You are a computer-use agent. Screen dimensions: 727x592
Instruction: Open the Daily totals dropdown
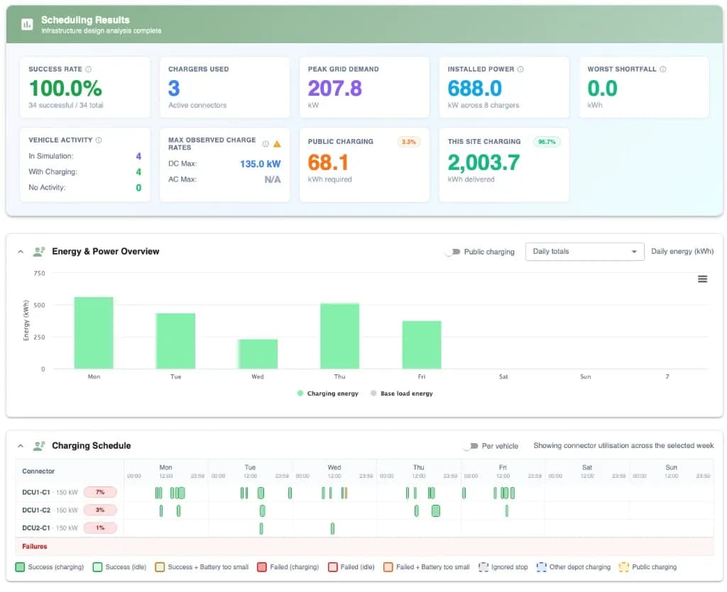point(585,252)
